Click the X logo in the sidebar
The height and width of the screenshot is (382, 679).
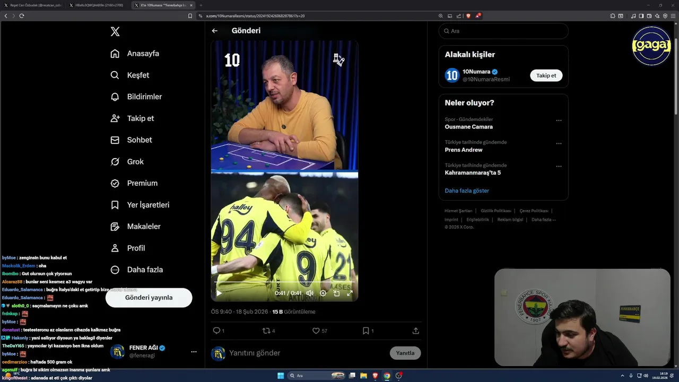click(x=115, y=32)
